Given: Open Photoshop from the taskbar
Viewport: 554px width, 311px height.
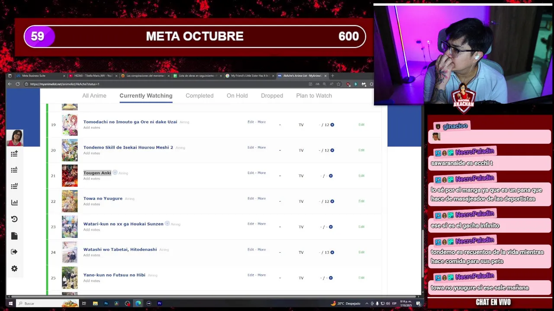Looking at the screenshot, I should [x=106, y=303].
